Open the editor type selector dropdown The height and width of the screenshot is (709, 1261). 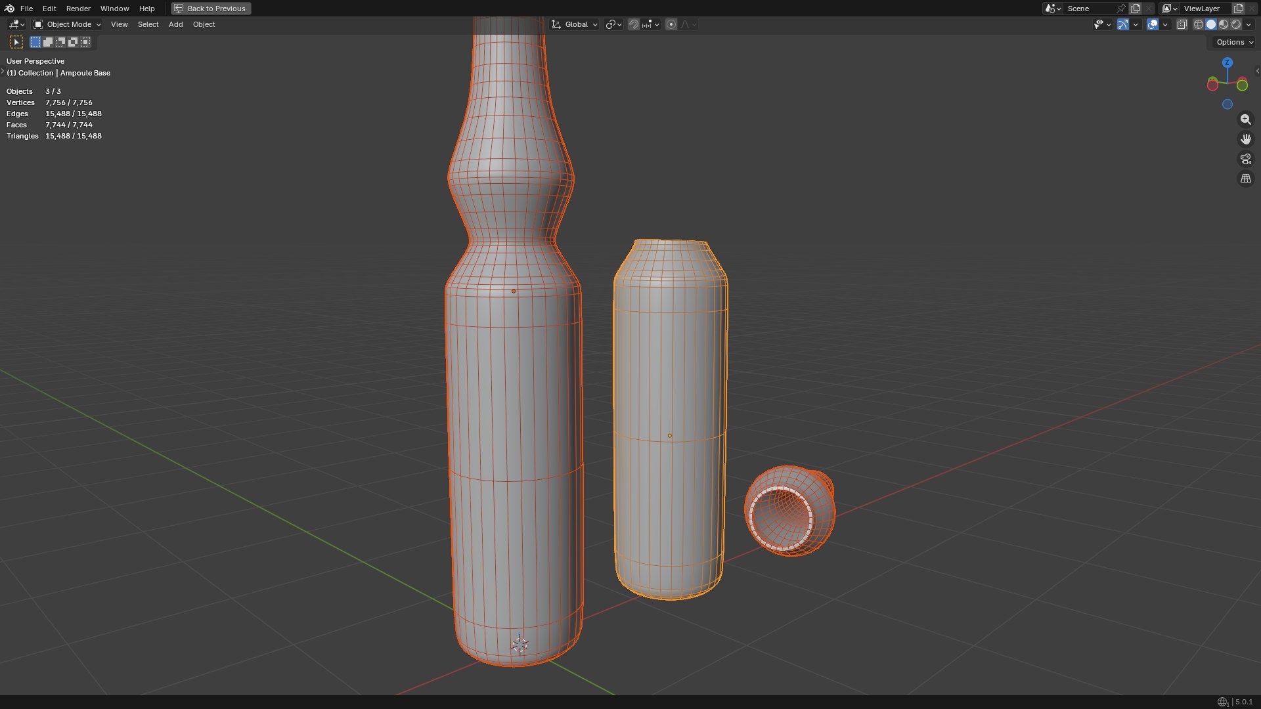point(16,24)
